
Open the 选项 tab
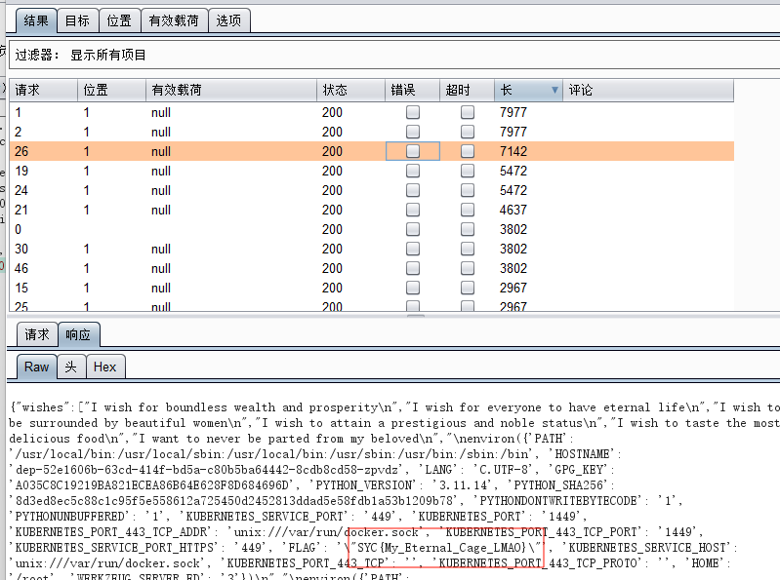229,19
